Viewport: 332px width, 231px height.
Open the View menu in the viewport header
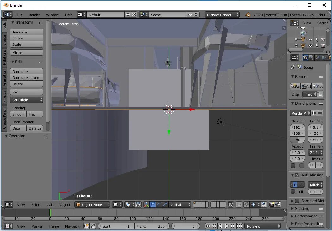21,204
